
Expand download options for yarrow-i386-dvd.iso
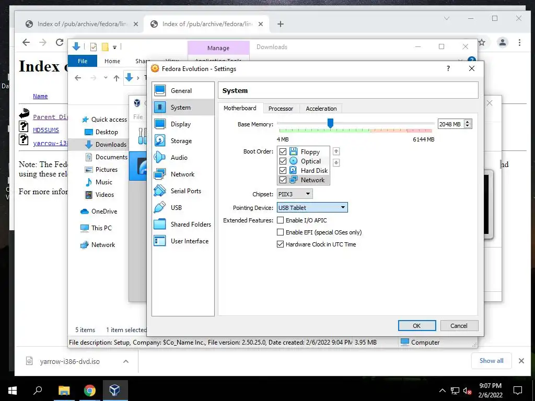click(x=126, y=361)
